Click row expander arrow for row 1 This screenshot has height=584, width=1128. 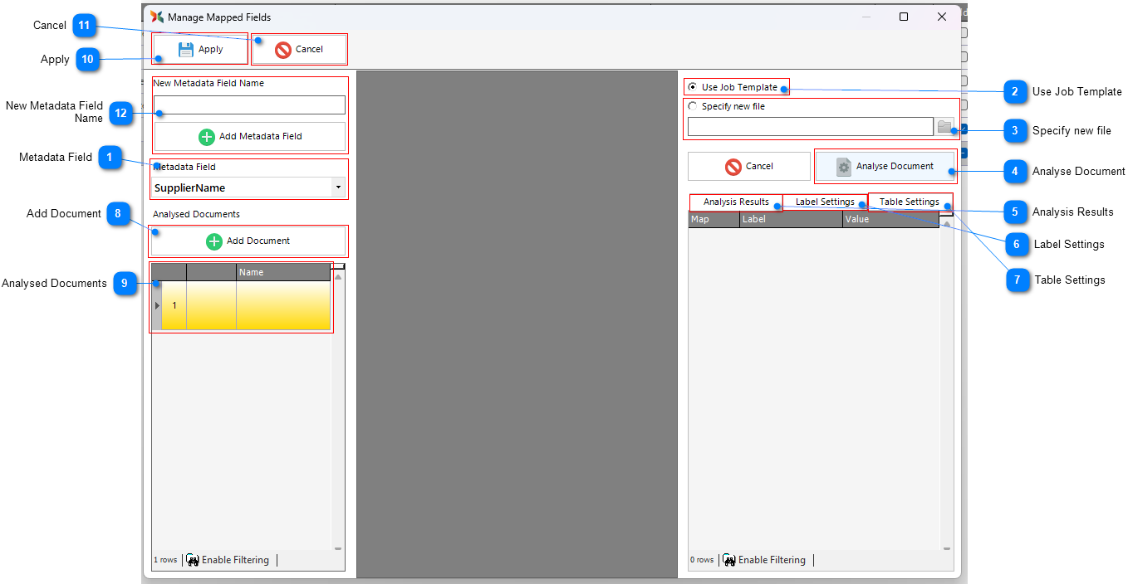click(157, 306)
